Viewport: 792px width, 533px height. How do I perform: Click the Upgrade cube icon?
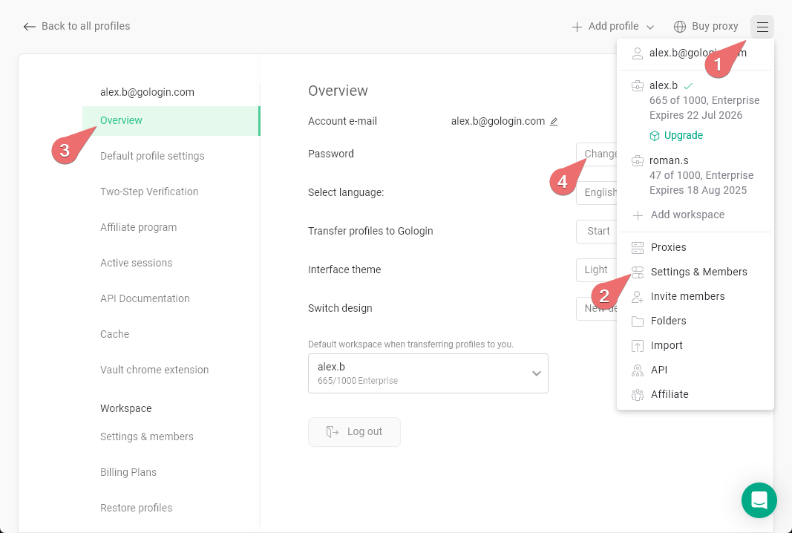pyautogui.click(x=655, y=136)
